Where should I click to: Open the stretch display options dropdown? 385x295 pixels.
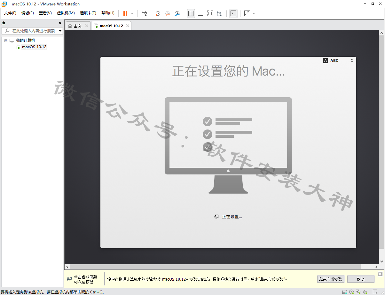coord(254,13)
